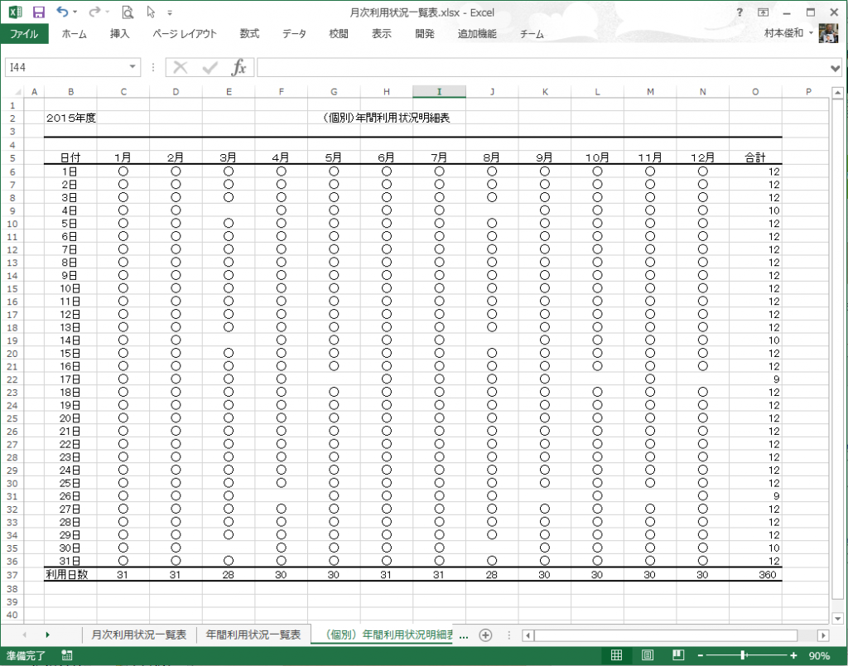Switch to Page Break Preview view
The image size is (848, 666).
pyautogui.click(x=678, y=655)
